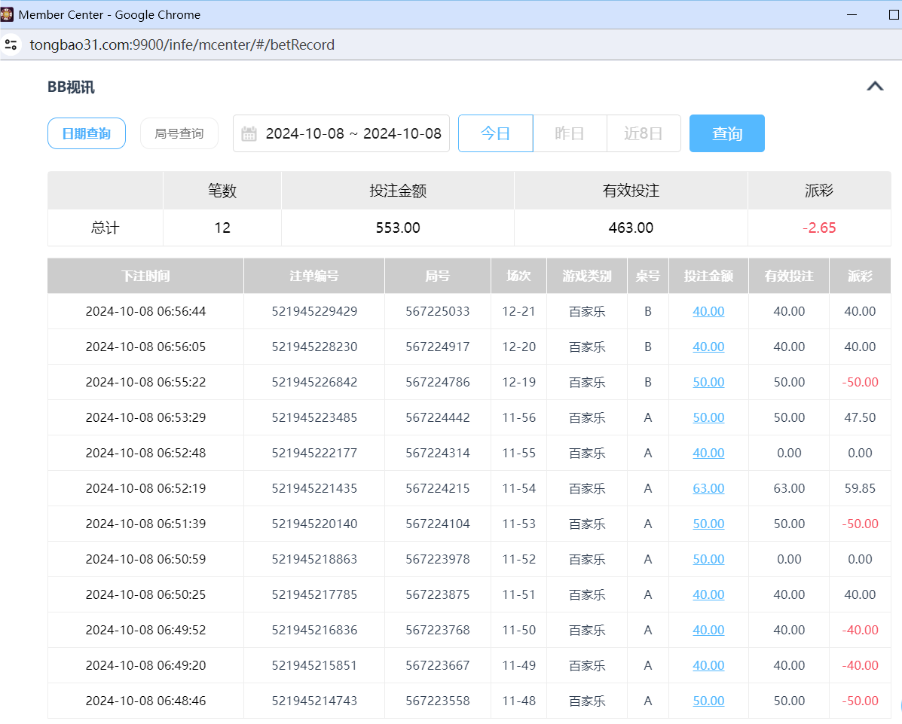Open 63.00 bet amount link
The image size is (902, 724).
tap(708, 488)
